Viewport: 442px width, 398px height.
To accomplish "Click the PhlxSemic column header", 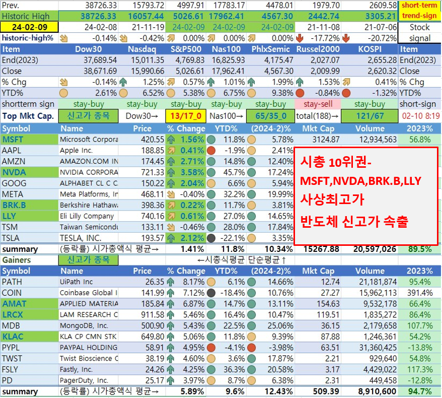I will 271,49.
